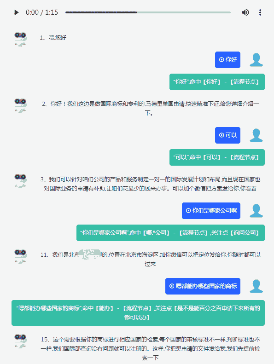
Task: Play the '可以' user voice clip
Action: click(x=227, y=135)
